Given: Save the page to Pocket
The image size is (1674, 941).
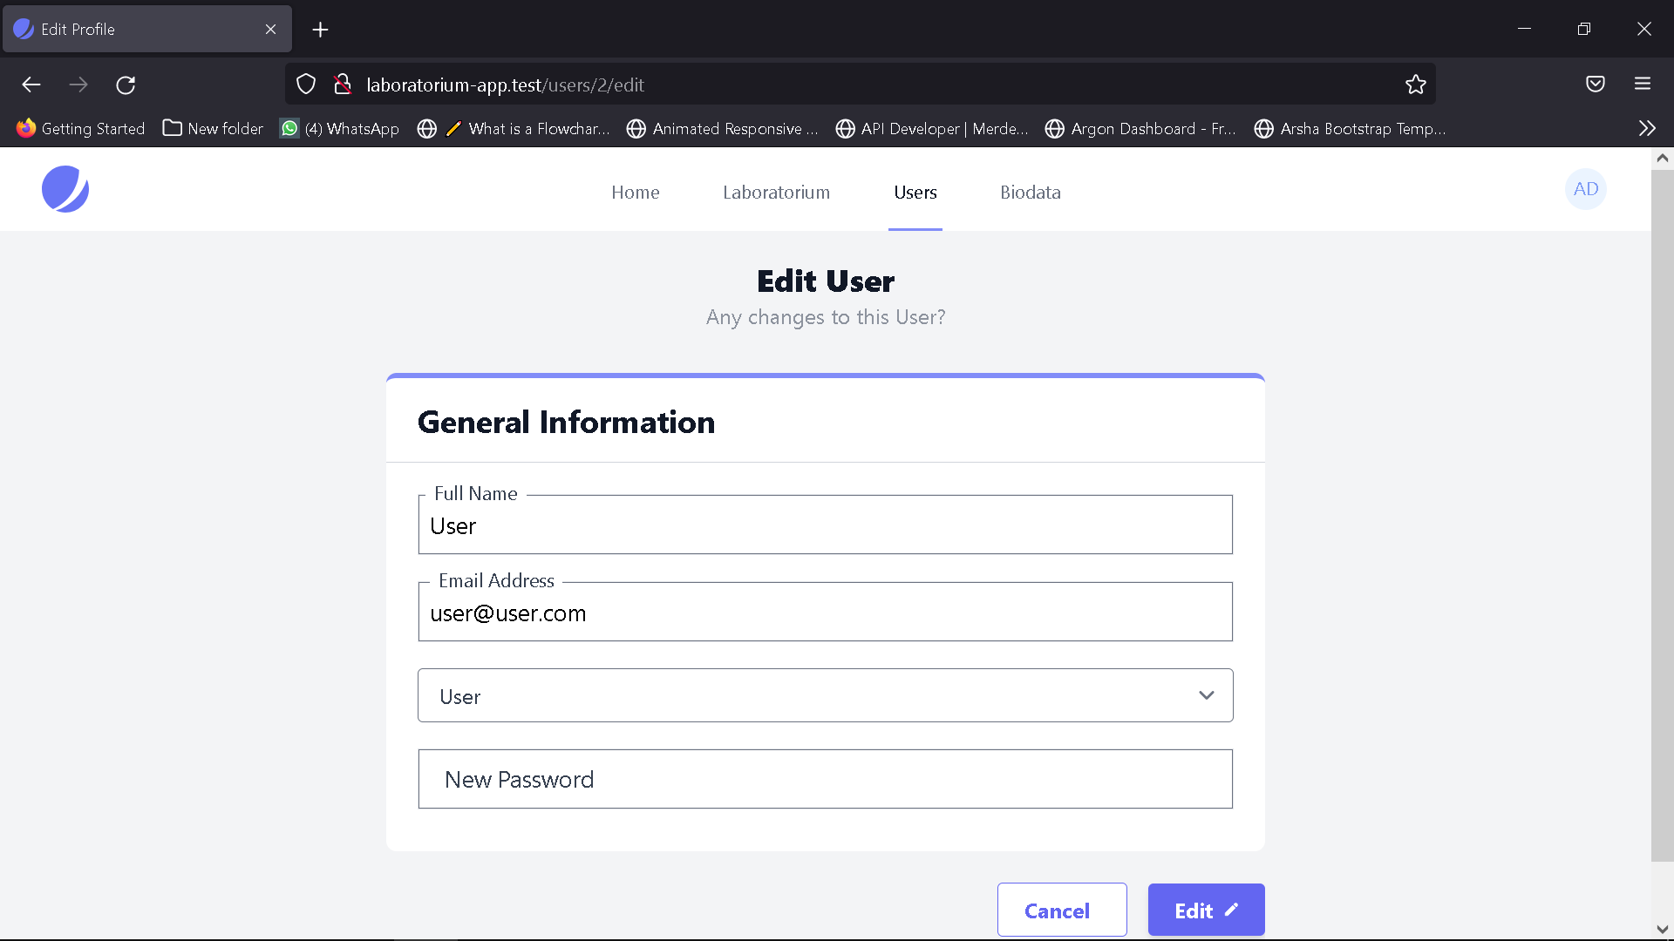Looking at the screenshot, I should coord(1596,84).
